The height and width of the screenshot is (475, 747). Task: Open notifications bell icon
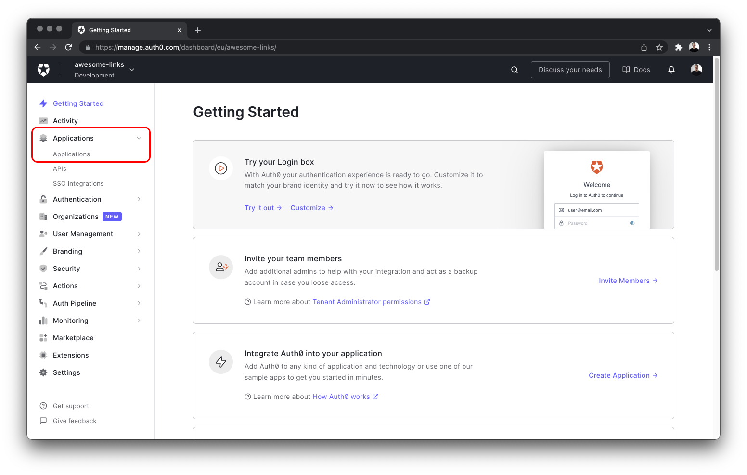coord(671,69)
